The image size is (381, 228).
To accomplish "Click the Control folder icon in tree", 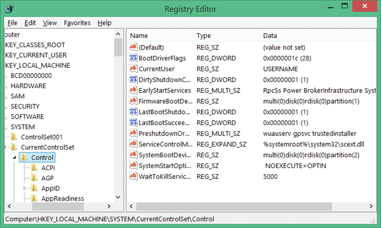I will click(24, 157).
